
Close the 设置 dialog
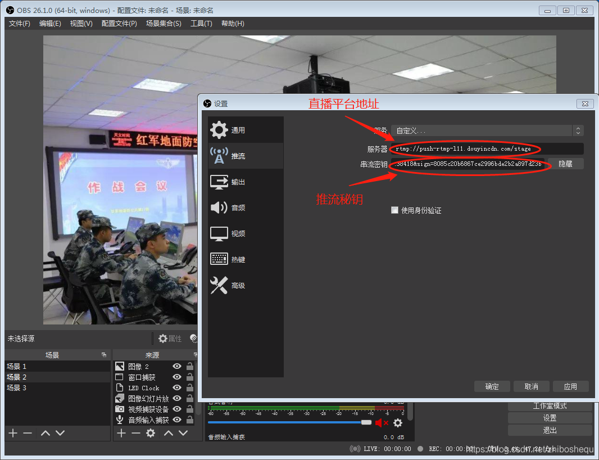coord(585,103)
